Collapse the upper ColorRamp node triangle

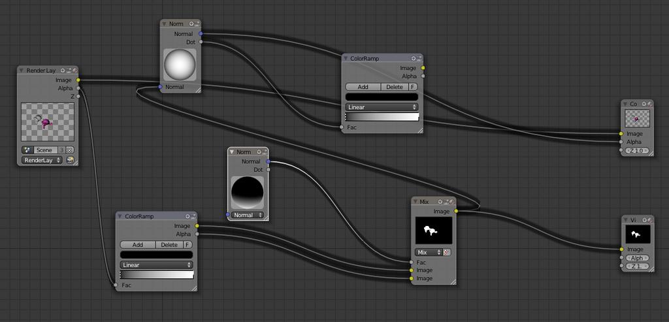pos(346,58)
